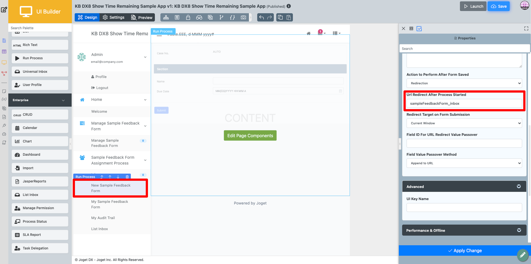
Task: Click the home icon in the preview header
Action: pyautogui.click(x=309, y=33)
